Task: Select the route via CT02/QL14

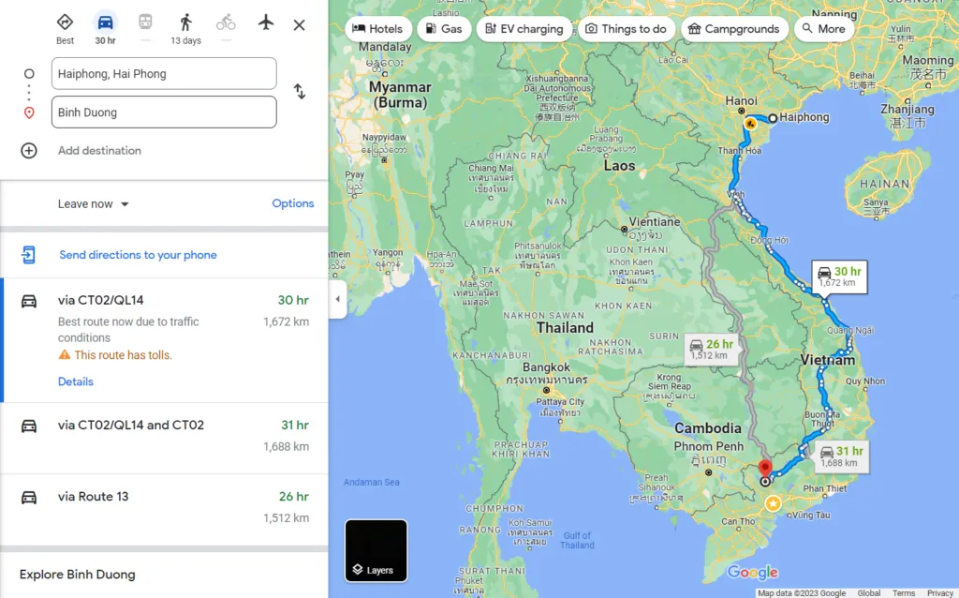Action: point(165,340)
